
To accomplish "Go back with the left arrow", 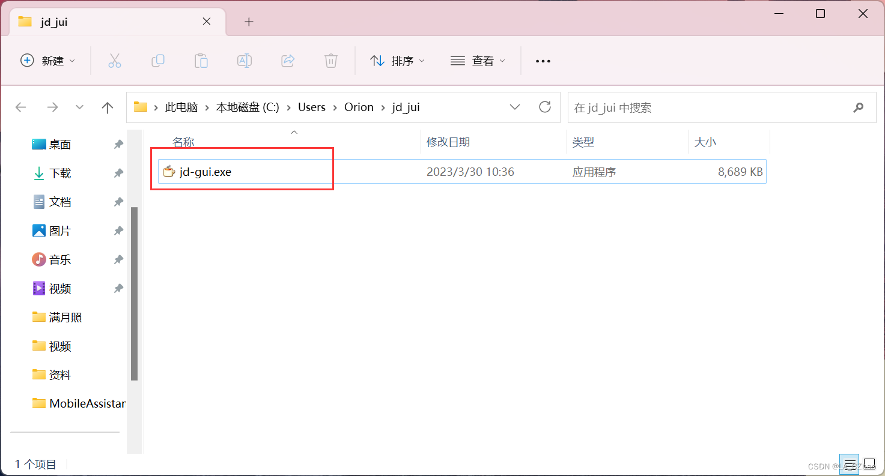I will coord(21,107).
